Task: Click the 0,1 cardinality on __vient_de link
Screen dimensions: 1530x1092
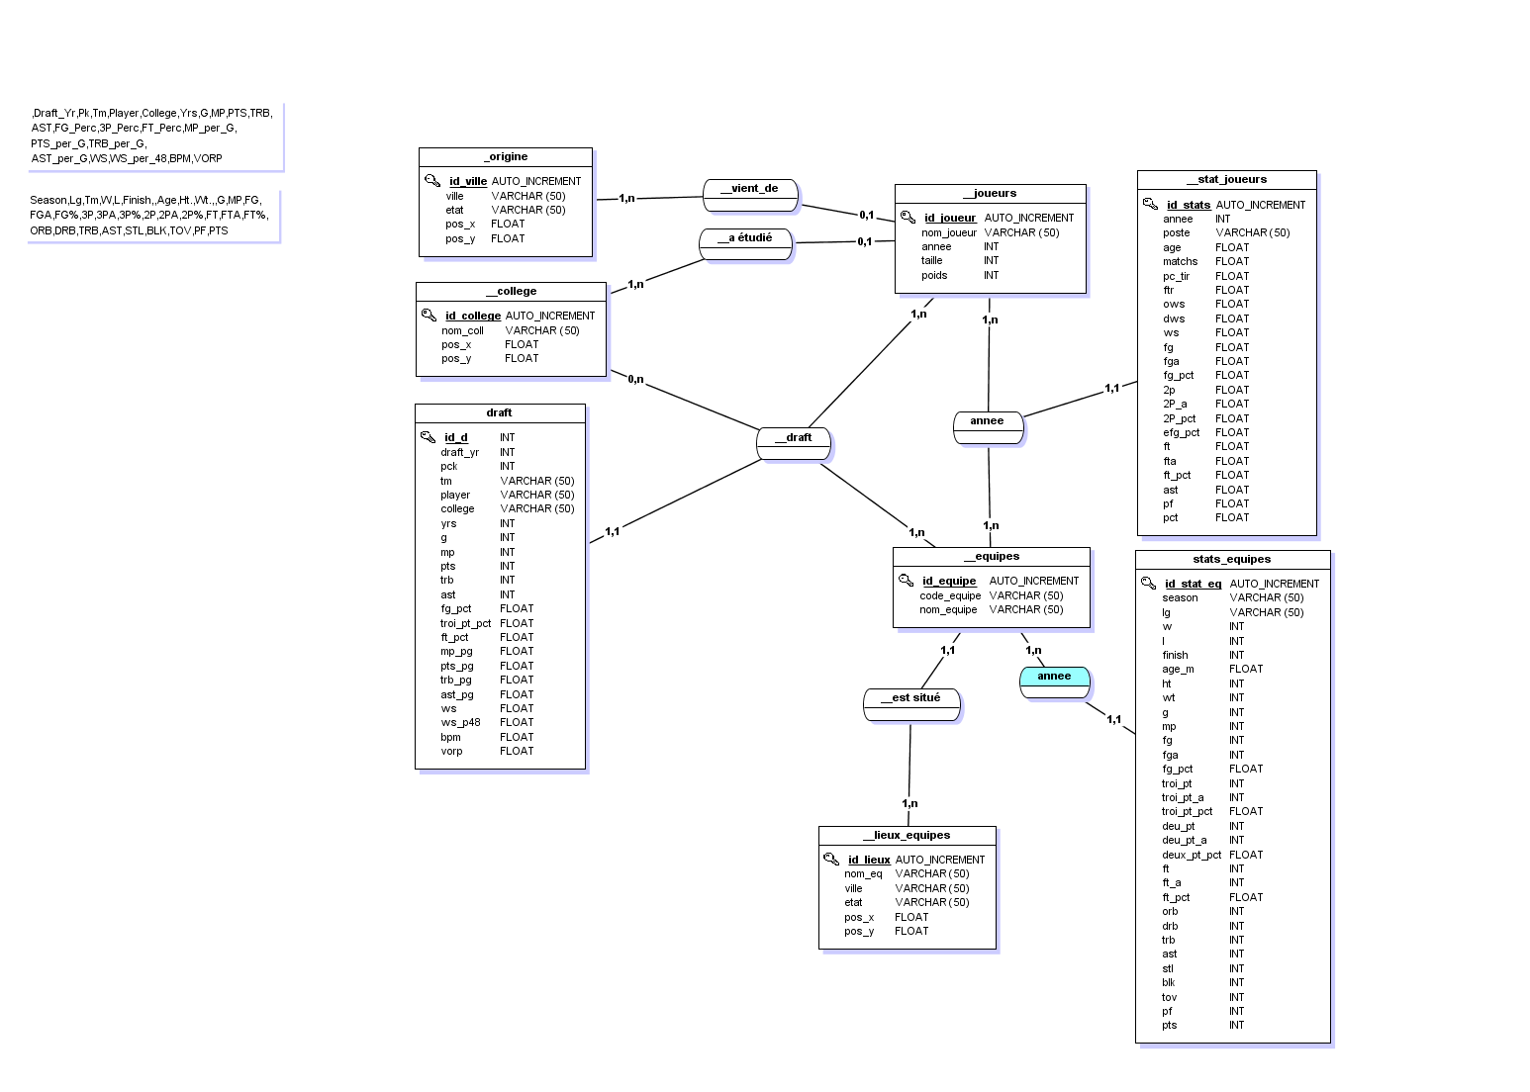Action: click(x=867, y=215)
